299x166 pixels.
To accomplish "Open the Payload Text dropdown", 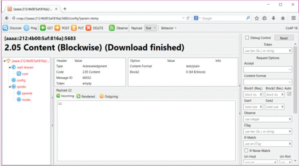I will tap(151, 28).
